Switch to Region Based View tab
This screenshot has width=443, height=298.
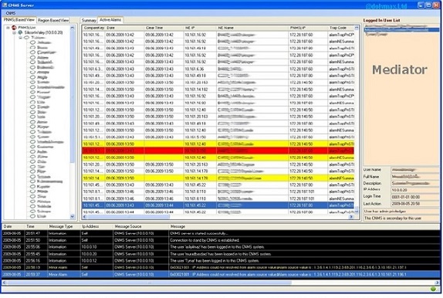pos(53,20)
